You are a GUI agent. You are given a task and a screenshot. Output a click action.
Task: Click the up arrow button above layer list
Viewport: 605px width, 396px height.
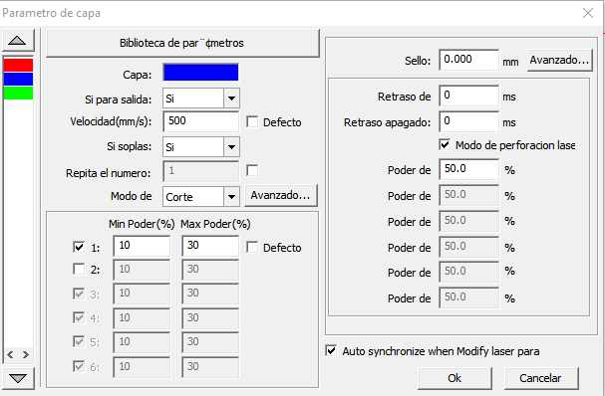click(x=18, y=41)
